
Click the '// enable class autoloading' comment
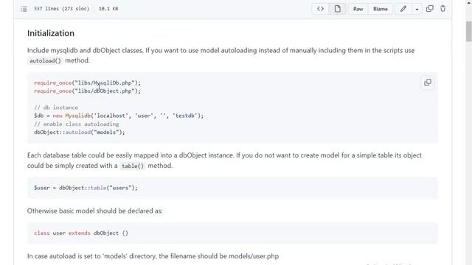coord(77,124)
